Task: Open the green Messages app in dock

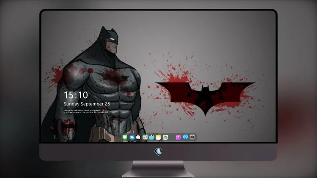Action: [x=125, y=138]
